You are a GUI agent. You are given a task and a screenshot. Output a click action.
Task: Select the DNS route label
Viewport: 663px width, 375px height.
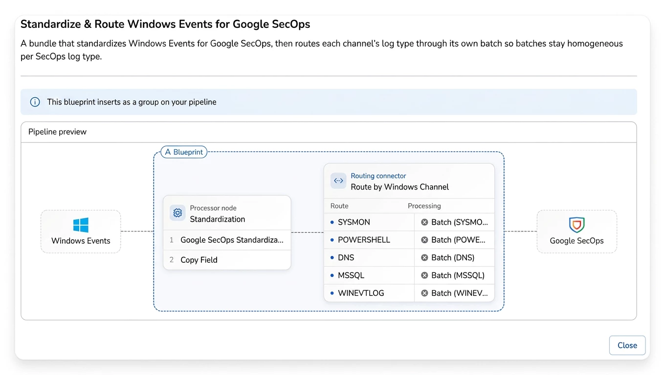(346, 257)
